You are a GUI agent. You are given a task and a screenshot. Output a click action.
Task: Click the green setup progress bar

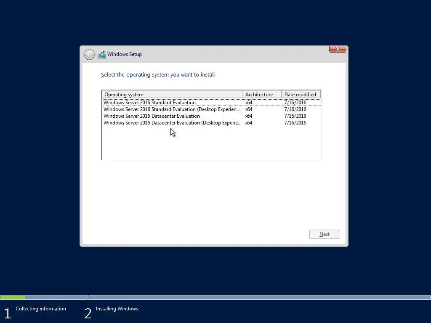point(13,297)
